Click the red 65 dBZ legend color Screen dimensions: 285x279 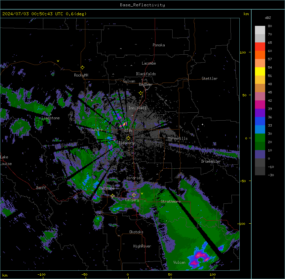[x=260, y=47]
